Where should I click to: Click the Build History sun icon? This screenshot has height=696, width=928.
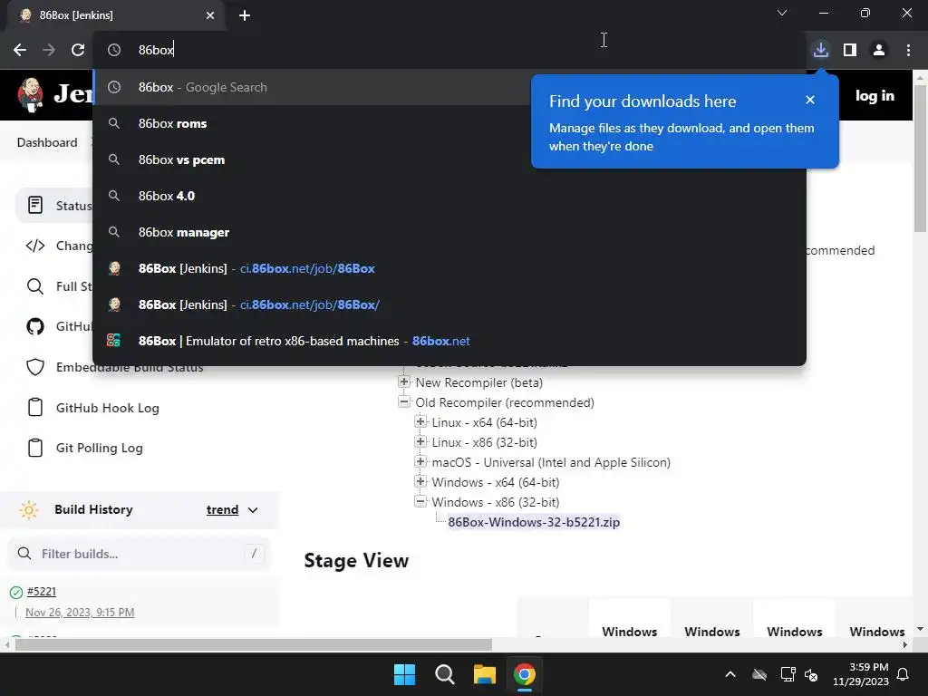pos(28,509)
